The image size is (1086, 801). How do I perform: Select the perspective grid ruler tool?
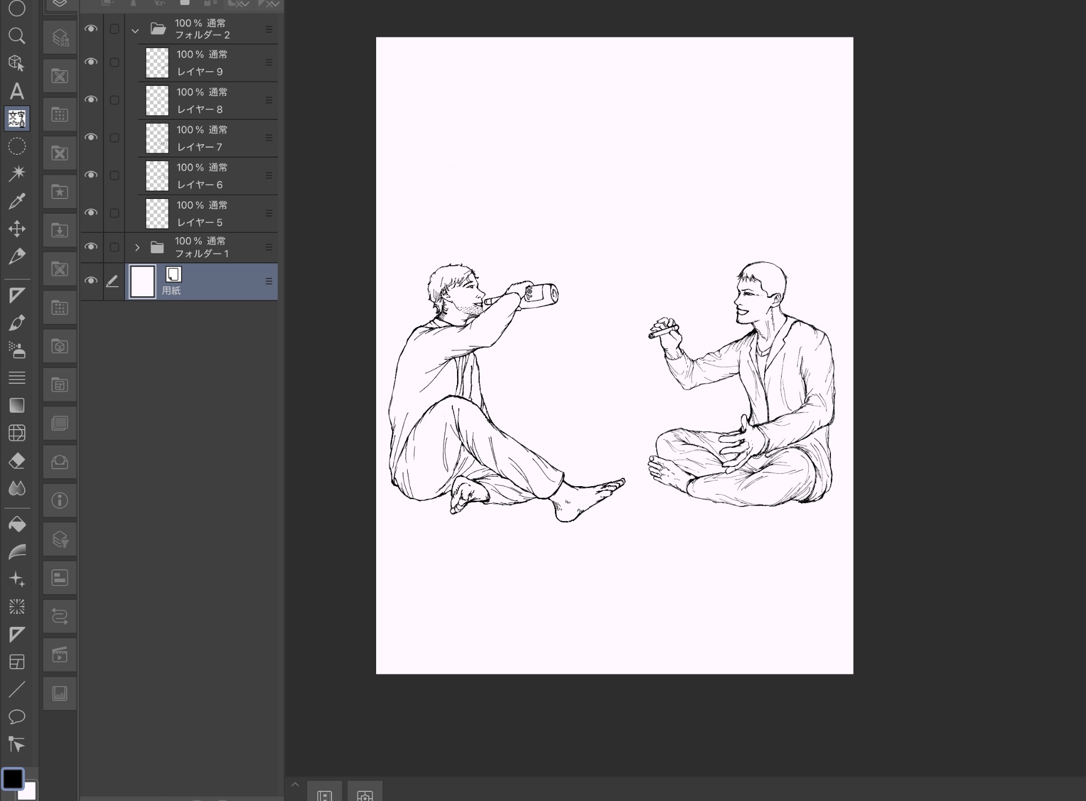tap(17, 433)
